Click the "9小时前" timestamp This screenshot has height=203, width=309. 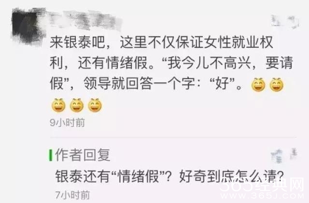(x=68, y=122)
